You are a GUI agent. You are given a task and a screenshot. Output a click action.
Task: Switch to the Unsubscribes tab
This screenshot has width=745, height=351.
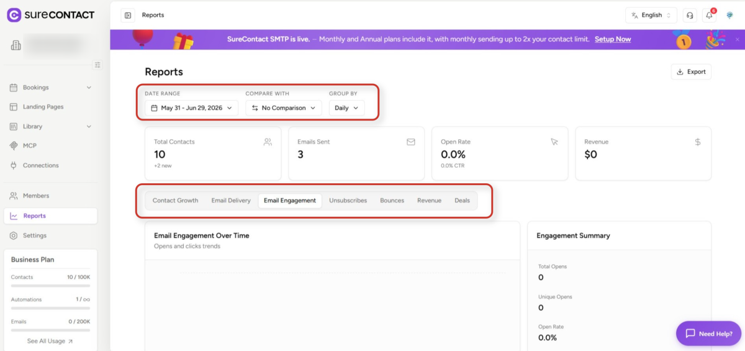[x=348, y=201]
